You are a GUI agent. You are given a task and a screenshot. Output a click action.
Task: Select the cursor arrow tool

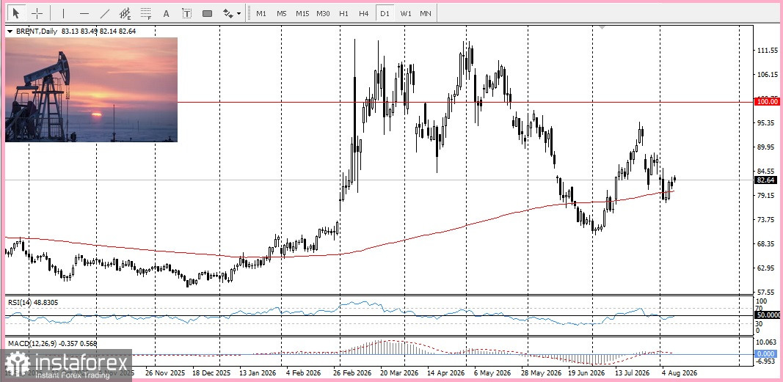click(x=16, y=13)
